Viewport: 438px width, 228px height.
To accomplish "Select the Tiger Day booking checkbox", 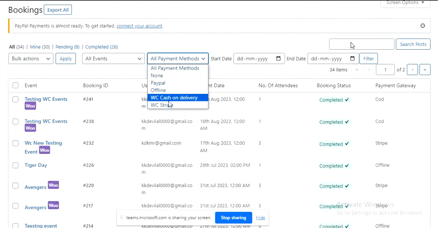I will [x=15, y=165].
